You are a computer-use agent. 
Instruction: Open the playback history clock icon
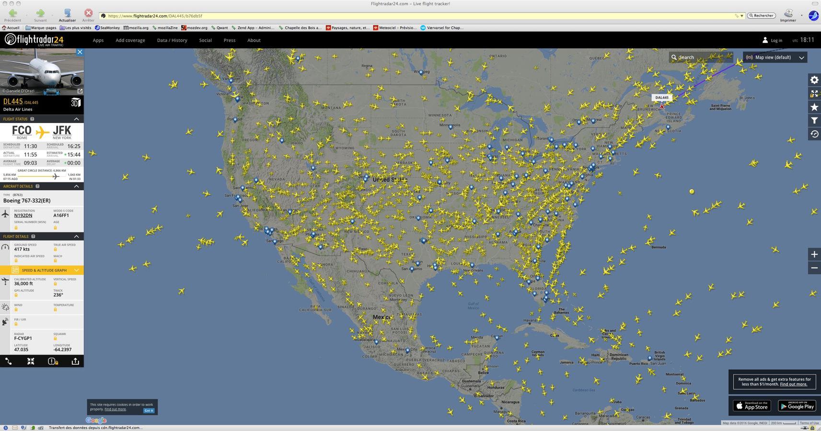[814, 134]
